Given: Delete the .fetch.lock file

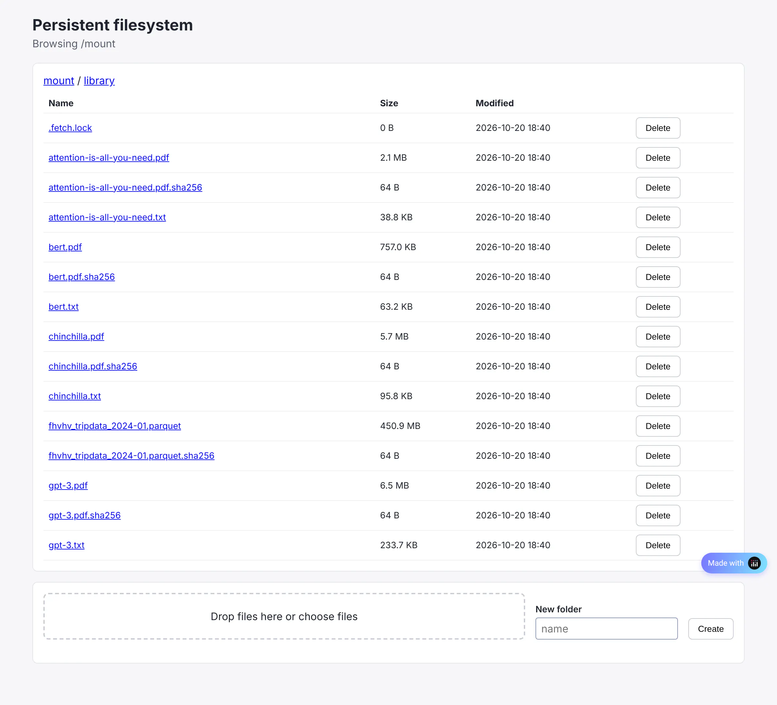Looking at the screenshot, I should [x=658, y=128].
